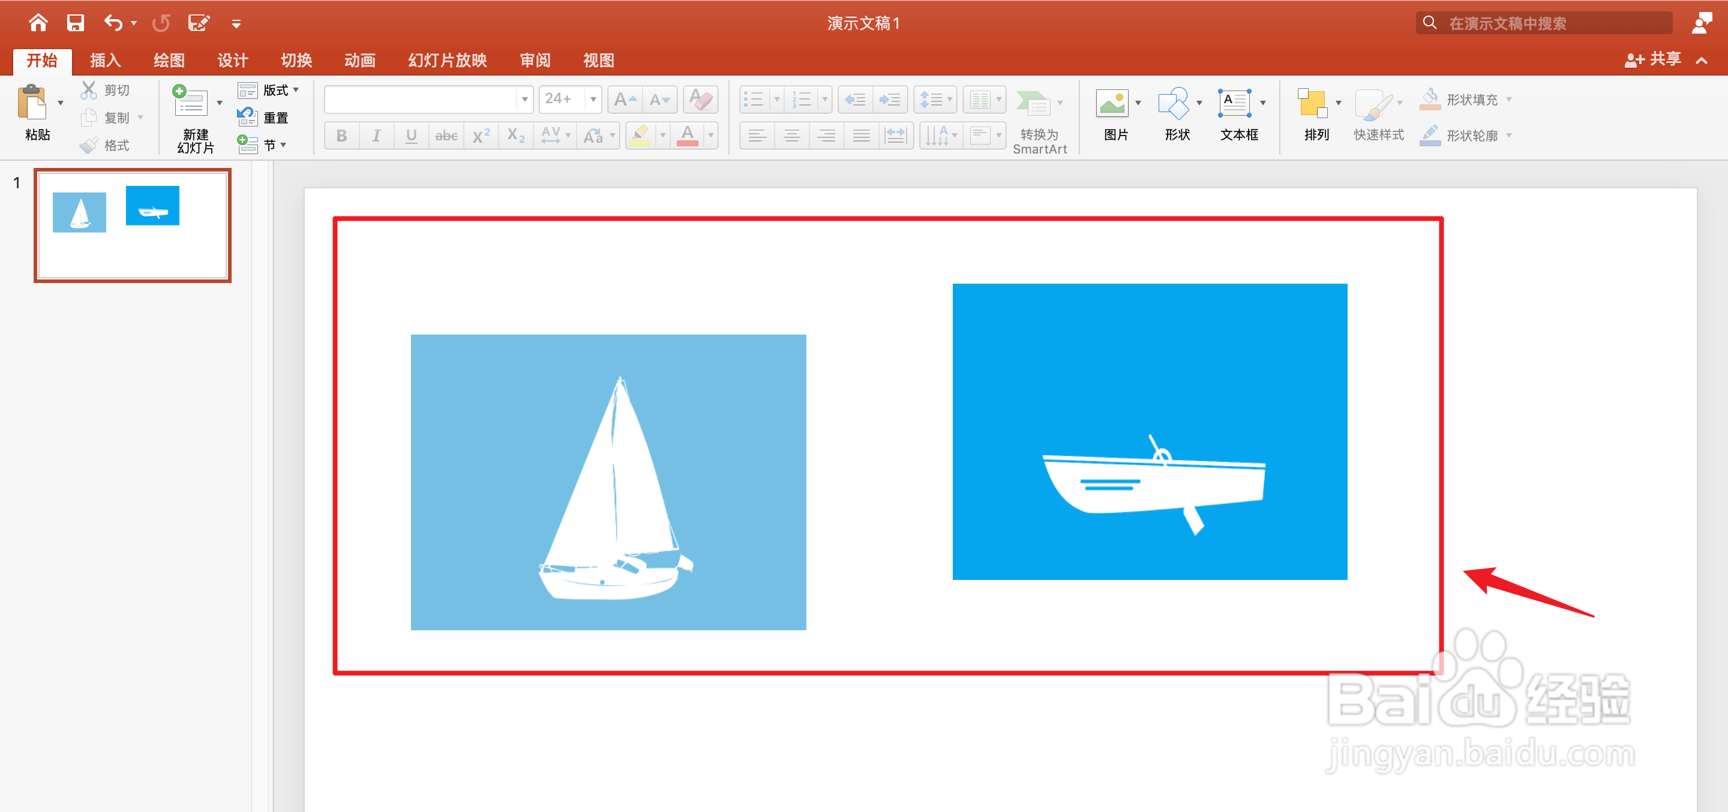The image size is (1728, 812).
Task: Increase font size with larger A
Action: click(x=625, y=99)
